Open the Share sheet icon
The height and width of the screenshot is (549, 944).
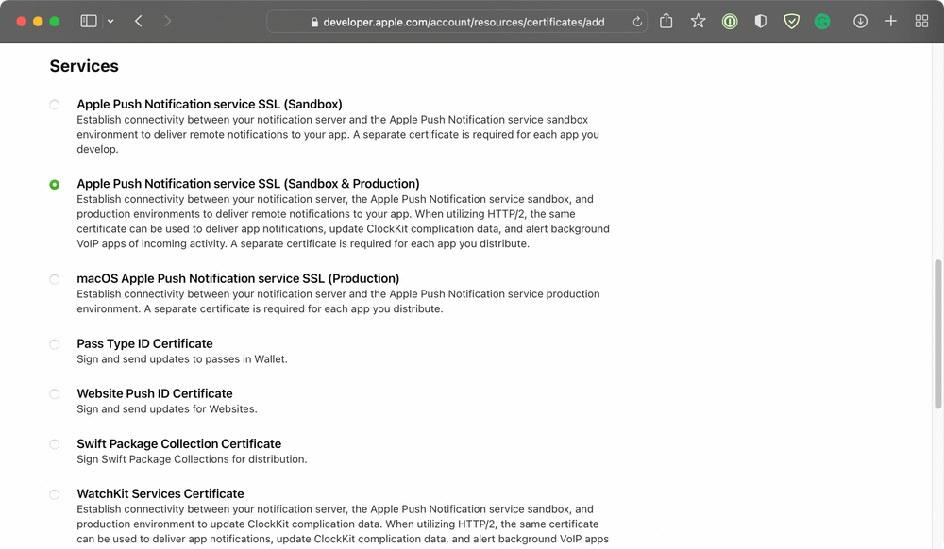tap(666, 21)
